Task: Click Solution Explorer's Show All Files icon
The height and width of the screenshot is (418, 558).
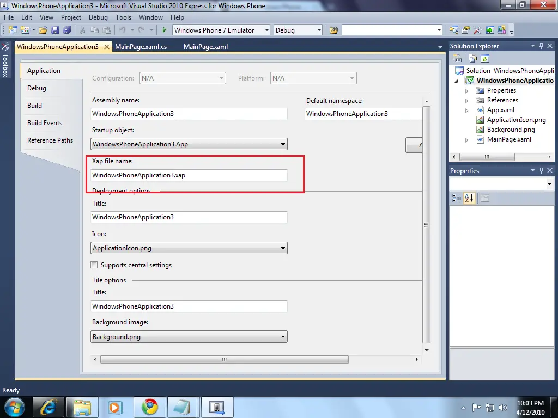Action: tap(472, 58)
